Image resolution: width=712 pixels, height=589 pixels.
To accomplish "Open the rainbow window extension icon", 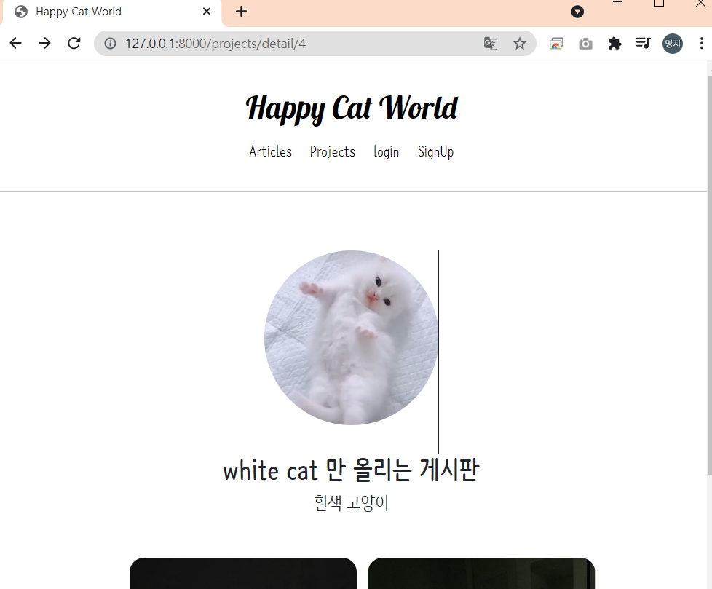I will 556,44.
